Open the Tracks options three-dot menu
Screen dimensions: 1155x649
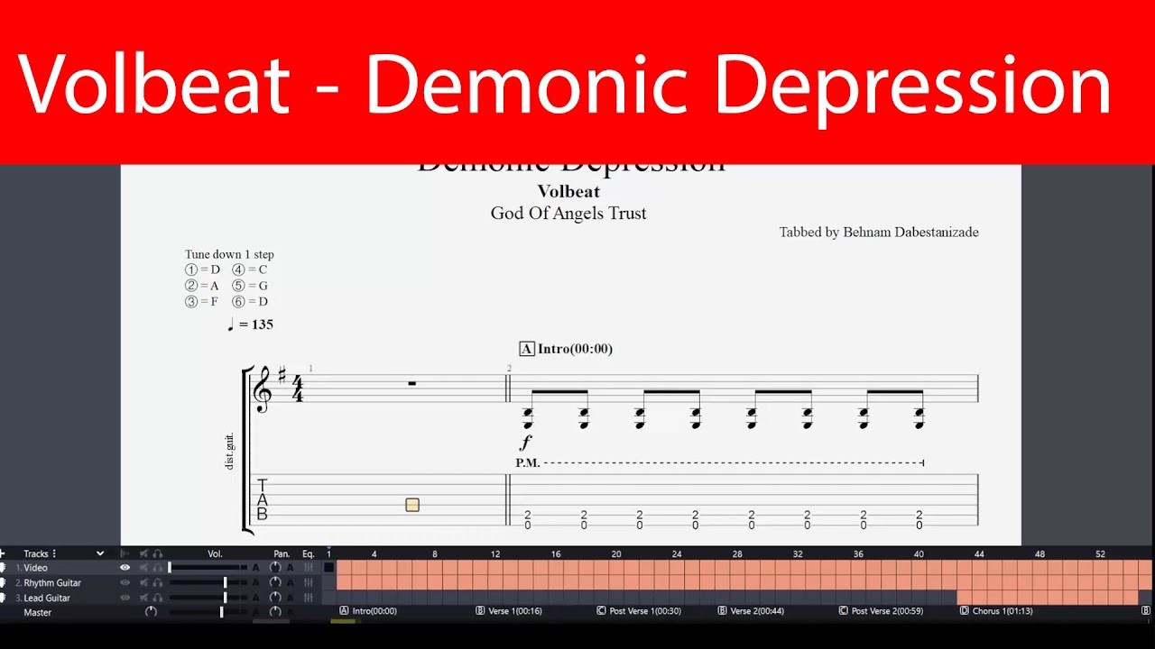tap(54, 553)
